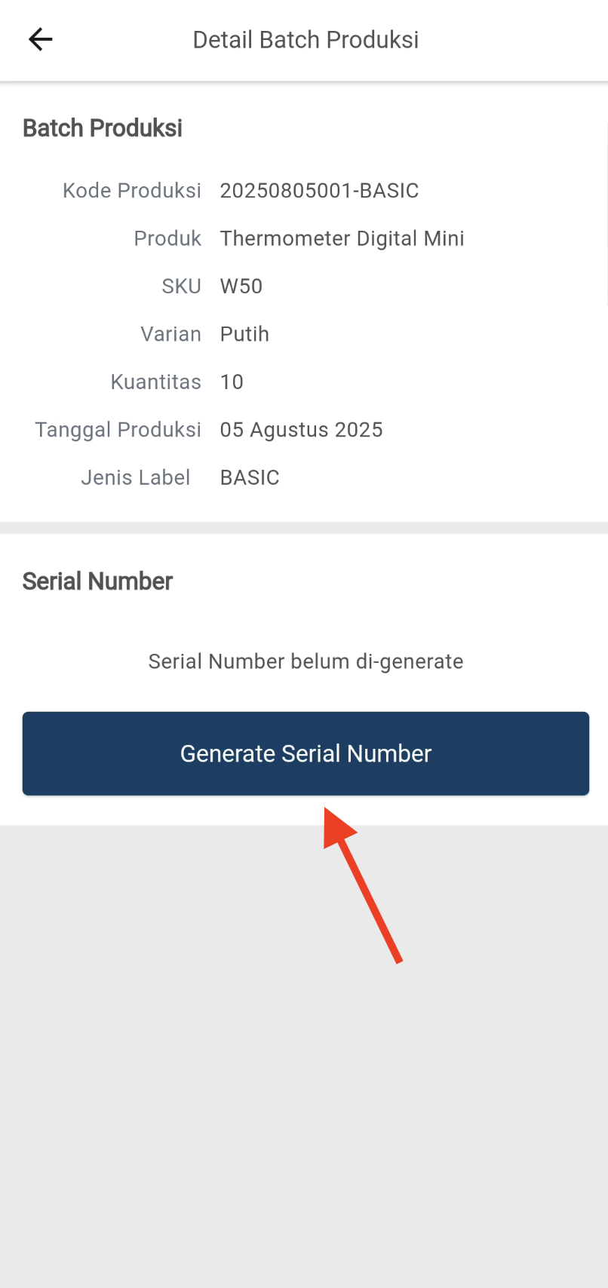The width and height of the screenshot is (608, 1288).
Task: Tap the Varian field label
Action: 170,334
